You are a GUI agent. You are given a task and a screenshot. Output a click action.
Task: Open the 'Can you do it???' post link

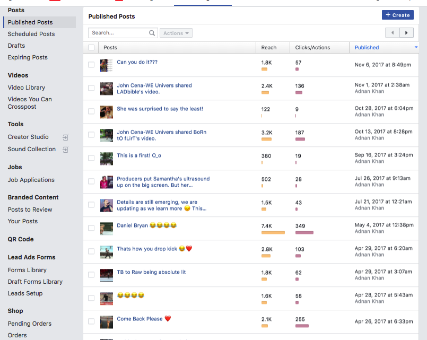[x=137, y=62]
